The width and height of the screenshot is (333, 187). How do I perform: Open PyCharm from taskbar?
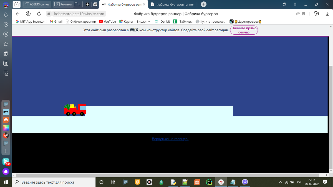[x=209, y=182]
